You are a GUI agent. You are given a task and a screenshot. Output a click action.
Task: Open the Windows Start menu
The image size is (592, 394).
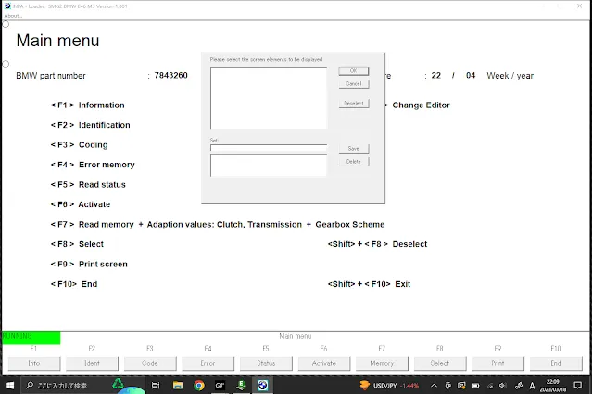tap(10, 386)
